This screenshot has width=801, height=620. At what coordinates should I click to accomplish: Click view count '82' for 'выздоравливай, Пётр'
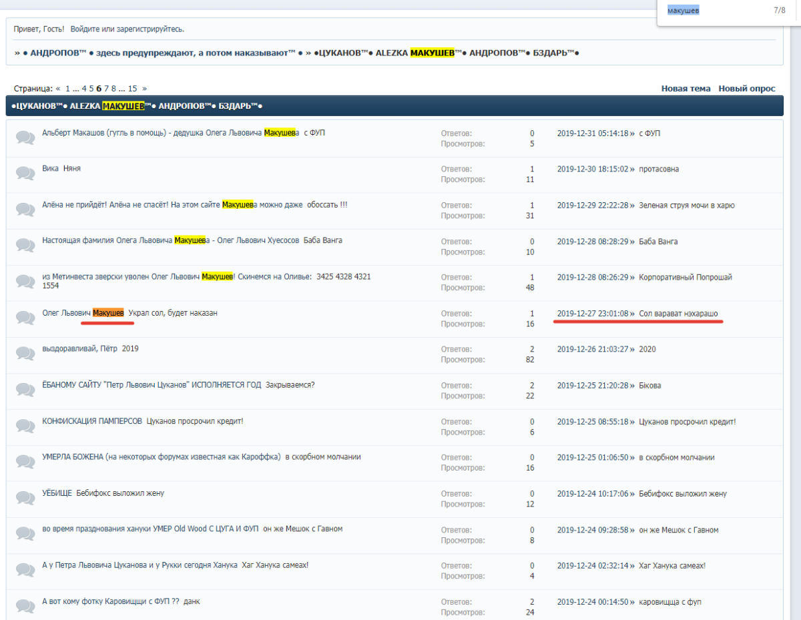[x=530, y=360]
